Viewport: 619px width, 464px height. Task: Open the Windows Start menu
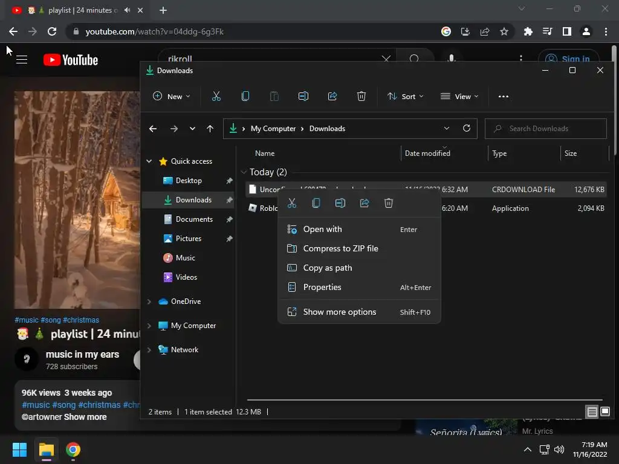[x=19, y=449]
